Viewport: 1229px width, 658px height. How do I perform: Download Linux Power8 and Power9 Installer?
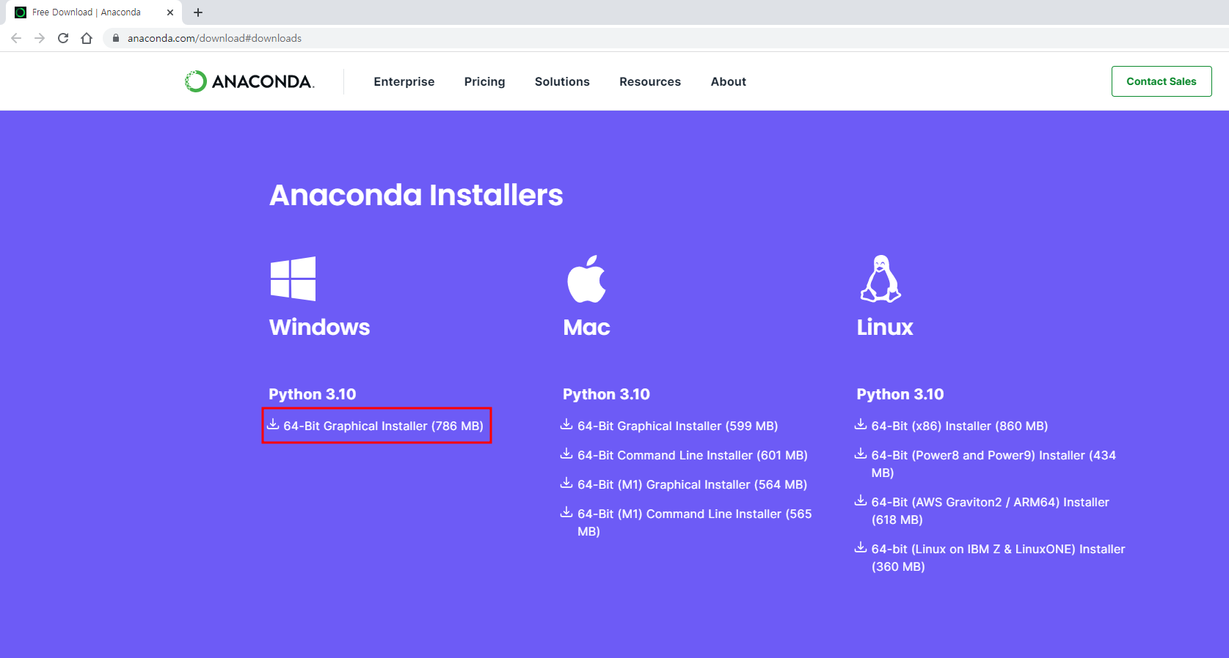(x=993, y=464)
